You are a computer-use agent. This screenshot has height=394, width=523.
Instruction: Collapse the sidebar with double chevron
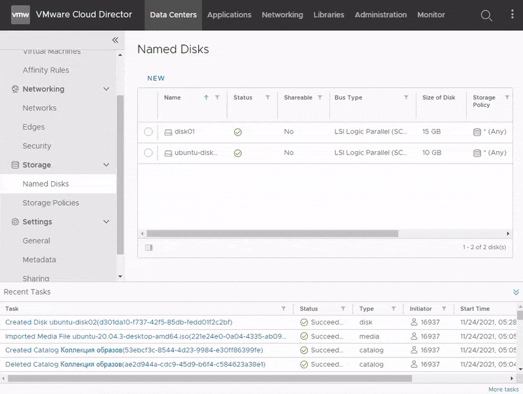point(115,40)
